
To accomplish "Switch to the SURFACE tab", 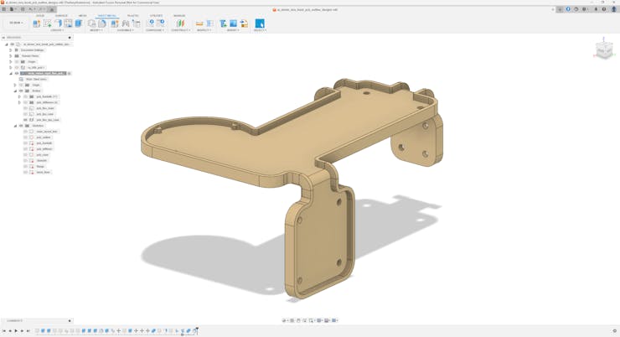I will [61, 15].
